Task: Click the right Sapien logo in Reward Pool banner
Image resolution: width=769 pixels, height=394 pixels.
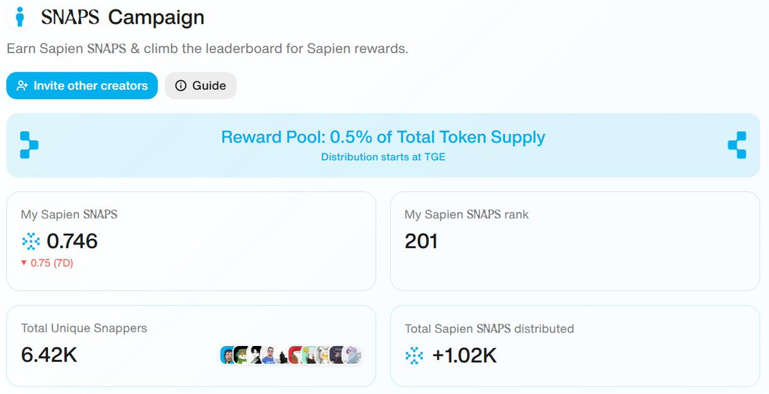Action: [737, 145]
